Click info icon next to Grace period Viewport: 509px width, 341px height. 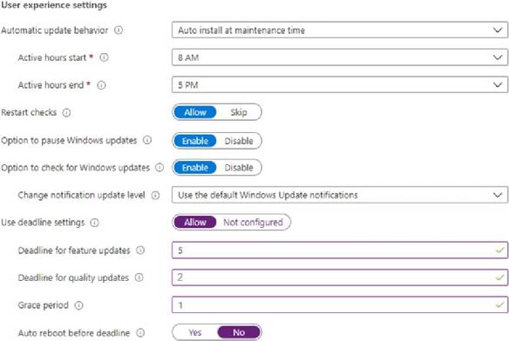click(x=78, y=305)
